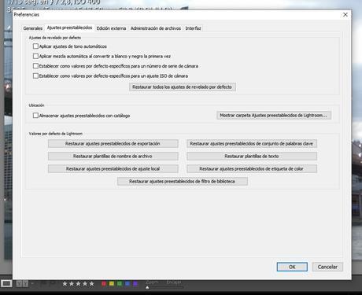The image size is (362, 295).
Task: Restore ajustes preestablecidos de filtro de biblioteca
Action: 183,182
